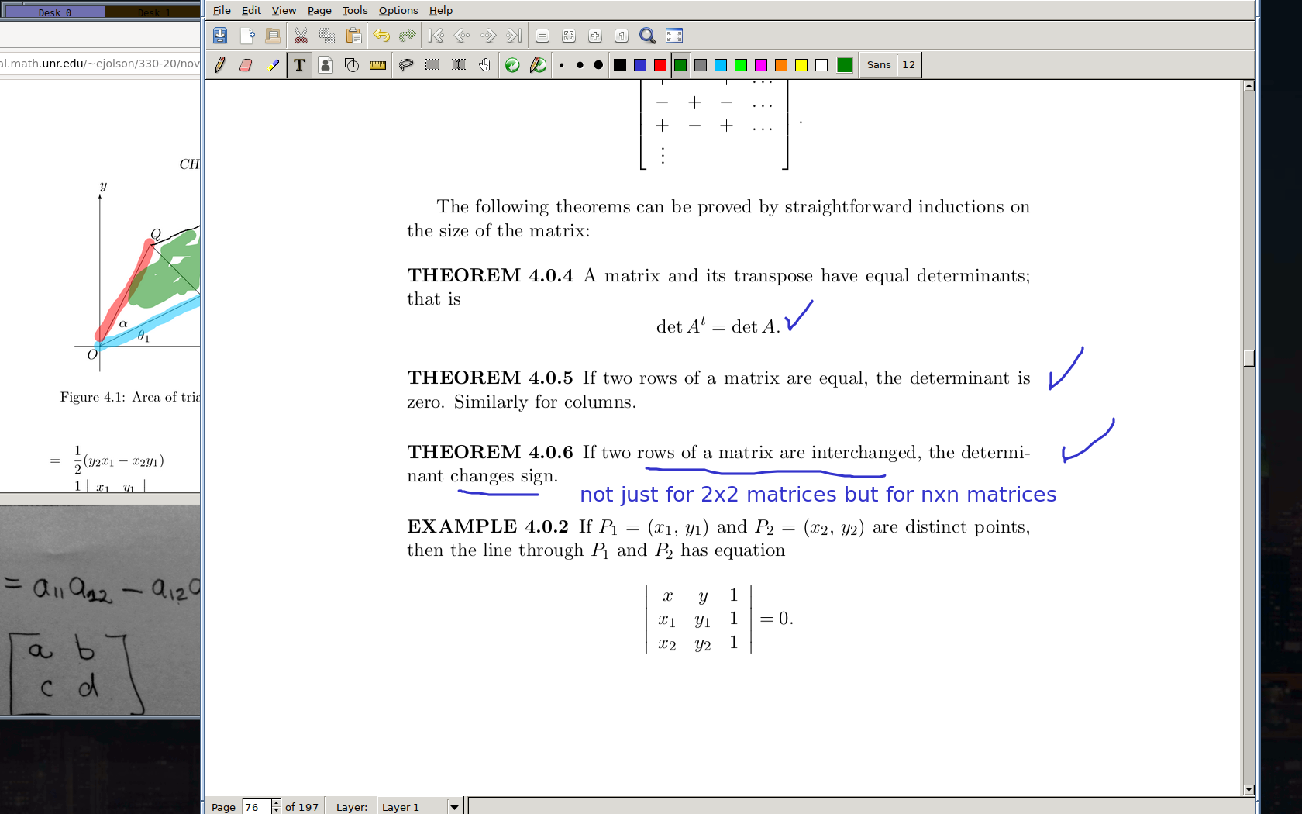The height and width of the screenshot is (814, 1302).
Task: Toggle the Text tool button
Action: point(299,65)
